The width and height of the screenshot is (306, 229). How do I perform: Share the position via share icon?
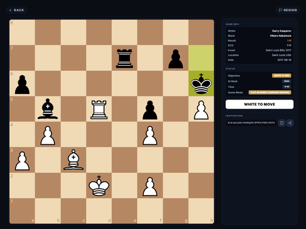click(290, 123)
